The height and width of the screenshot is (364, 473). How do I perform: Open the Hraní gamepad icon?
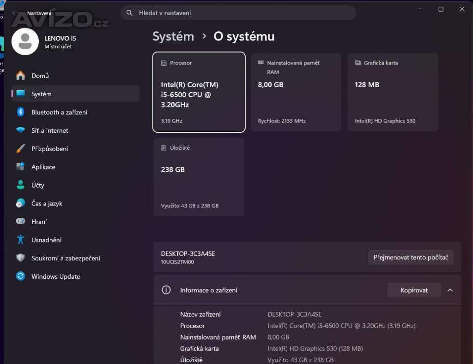pos(20,221)
